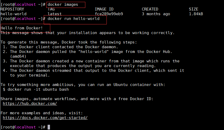Click 'For more examples and ideas, visit:' line
224x130 pixels.
(x=42, y=113)
